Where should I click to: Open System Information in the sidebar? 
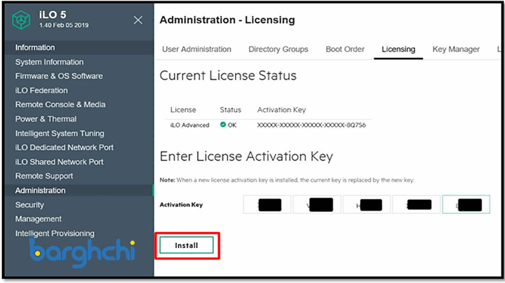[x=49, y=62]
